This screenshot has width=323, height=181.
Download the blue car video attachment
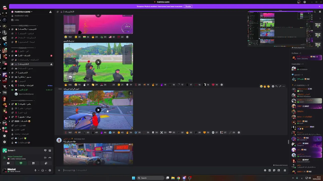point(130,93)
